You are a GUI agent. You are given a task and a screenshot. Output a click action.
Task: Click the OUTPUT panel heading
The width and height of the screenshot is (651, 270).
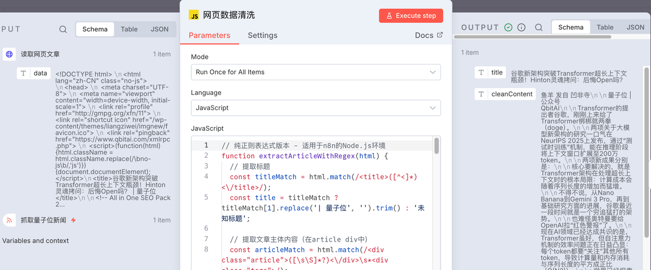click(x=480, y=27)
